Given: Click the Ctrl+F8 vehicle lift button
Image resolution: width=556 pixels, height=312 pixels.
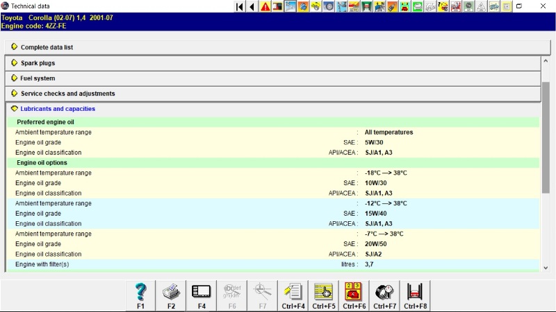Looking at the screenshot, I should (415, 296).
